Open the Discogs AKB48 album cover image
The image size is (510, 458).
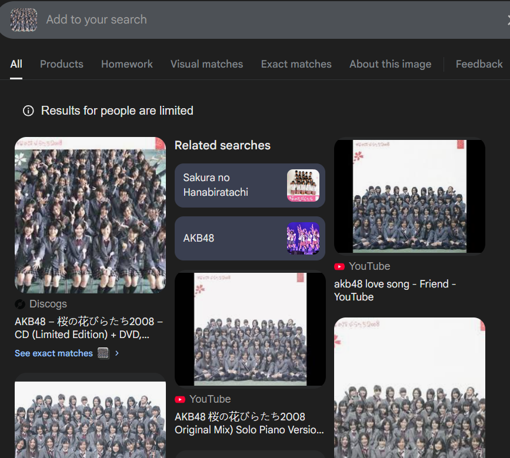coord(90,215)
